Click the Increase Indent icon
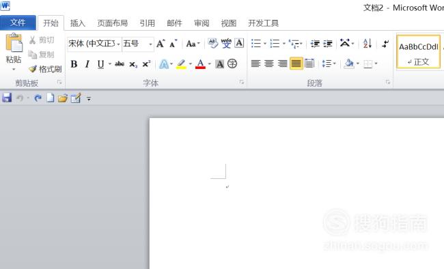Screen dimensions: 444x269 point(328,44)
